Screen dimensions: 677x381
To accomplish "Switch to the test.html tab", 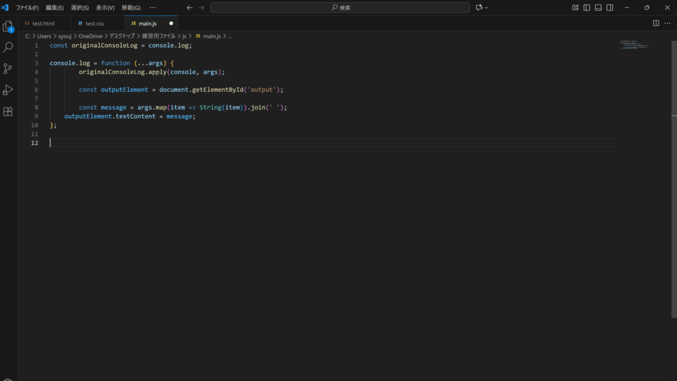I will coord(43,23).
